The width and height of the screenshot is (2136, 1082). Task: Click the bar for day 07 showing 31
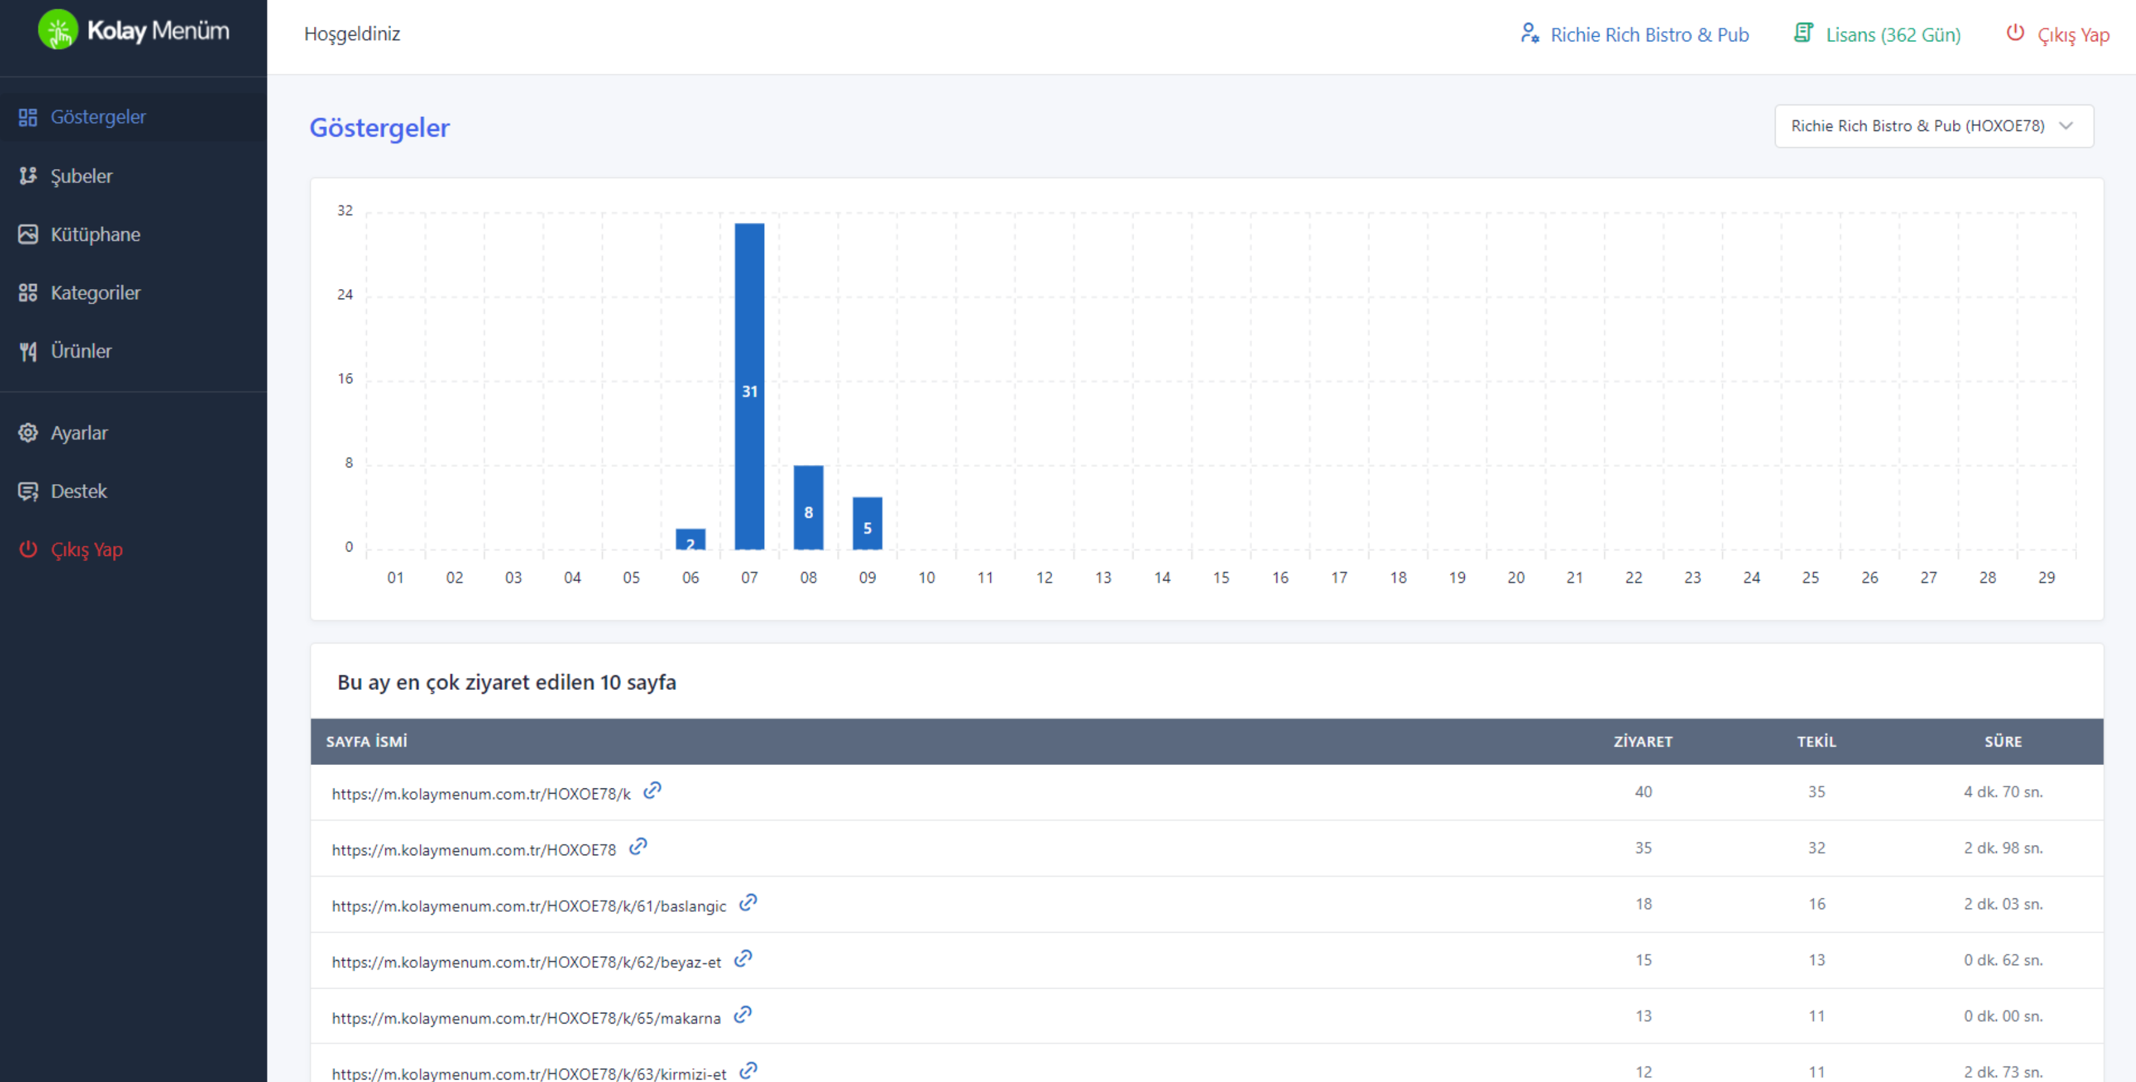pos(750,386)
